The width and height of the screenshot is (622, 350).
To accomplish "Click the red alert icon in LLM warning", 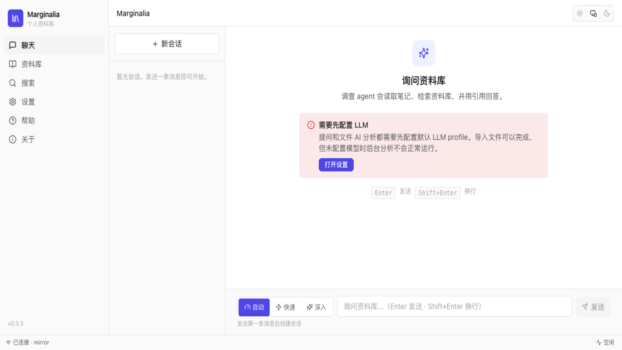I will coord(311,125).
